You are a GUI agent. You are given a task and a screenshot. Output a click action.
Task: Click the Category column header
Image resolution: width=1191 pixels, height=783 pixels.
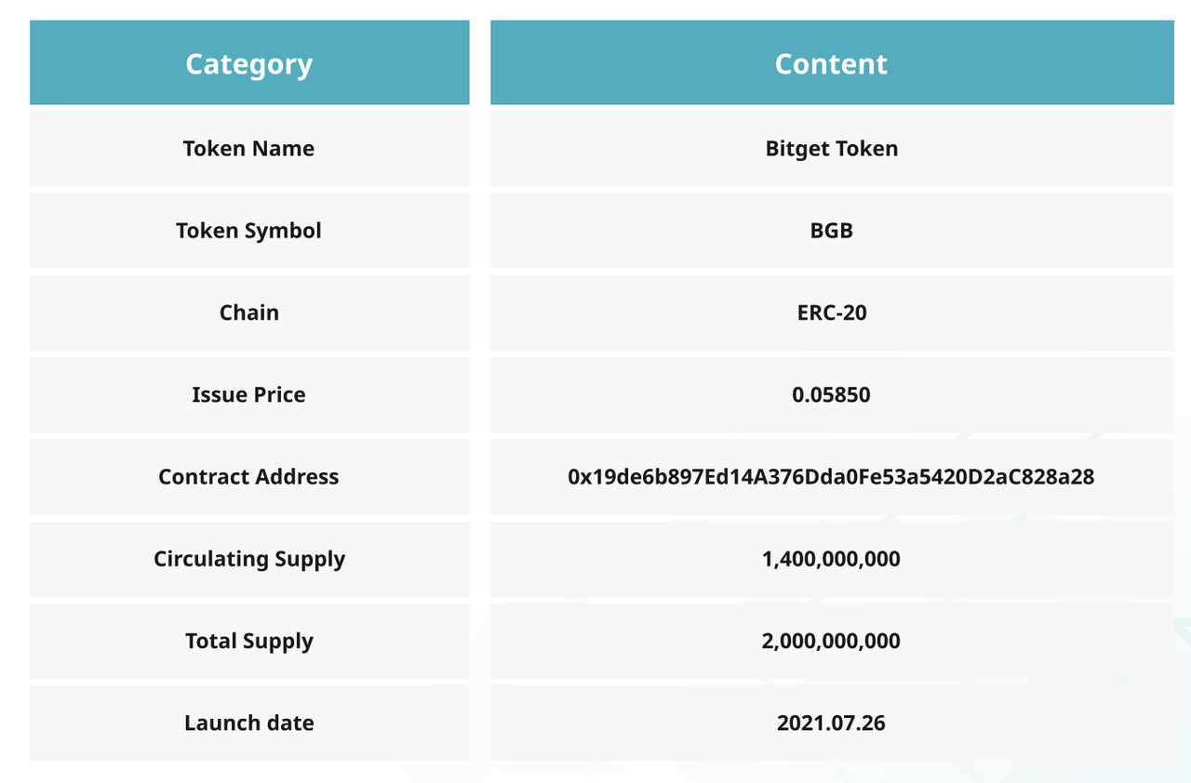[x=249, y=63]
